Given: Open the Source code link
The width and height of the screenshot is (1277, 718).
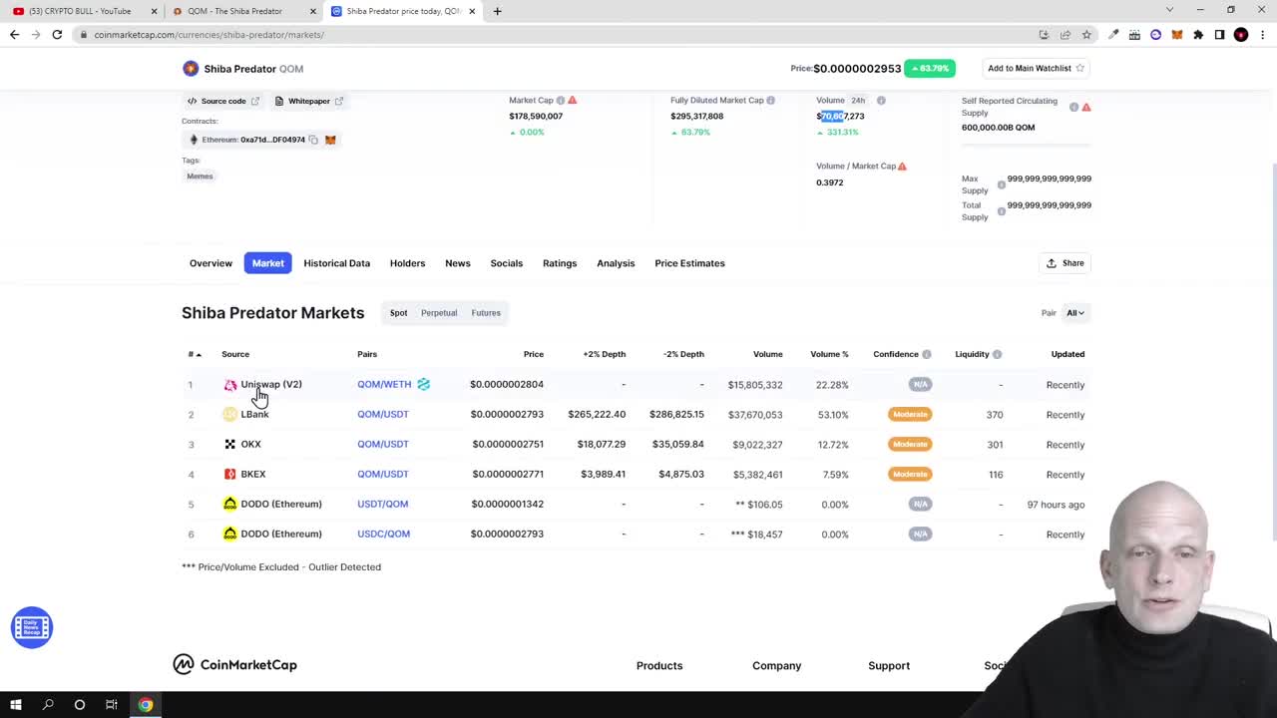Looking at the screenshot, I should coord(223,101).
